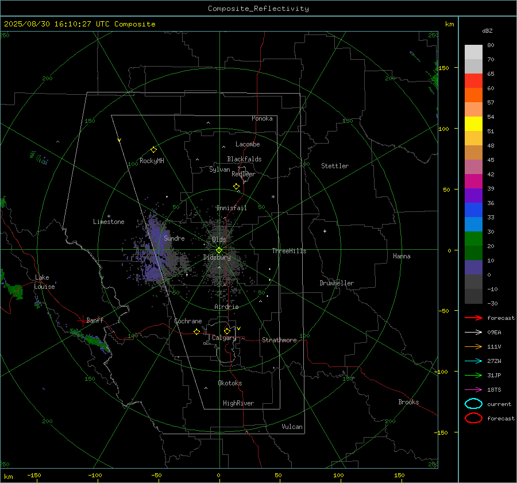Screen dimensions: 517x483
Task: Click the orange 57–60 dBZ color swatch
Action: pos(473,95)
